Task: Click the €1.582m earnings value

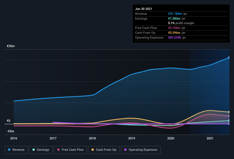Action: coord(174,18)
